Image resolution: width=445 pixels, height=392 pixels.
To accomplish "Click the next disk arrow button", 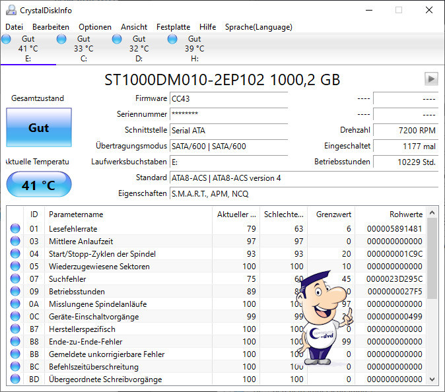I will pyautogui.click(x=431, y=79).
